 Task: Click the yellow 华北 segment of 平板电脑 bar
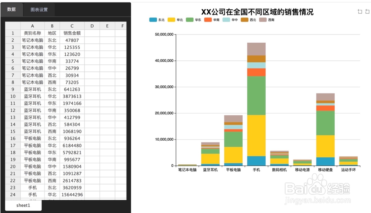(x=233, y=155)
